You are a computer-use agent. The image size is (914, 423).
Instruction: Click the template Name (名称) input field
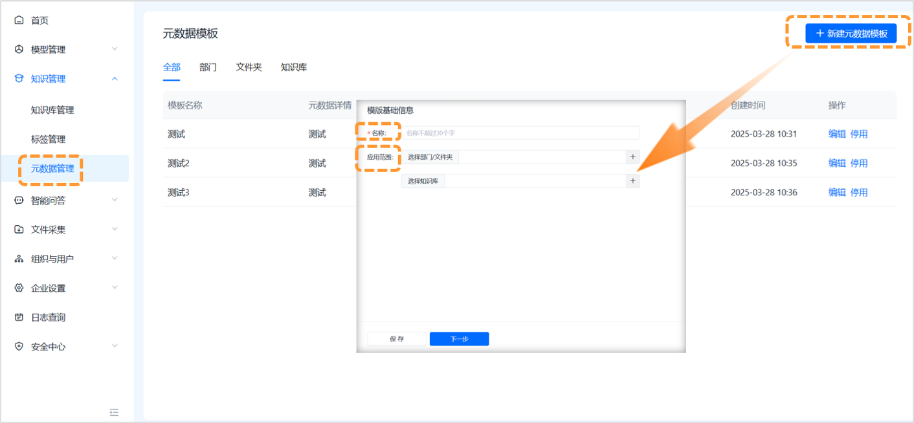(x=520, y=133)
